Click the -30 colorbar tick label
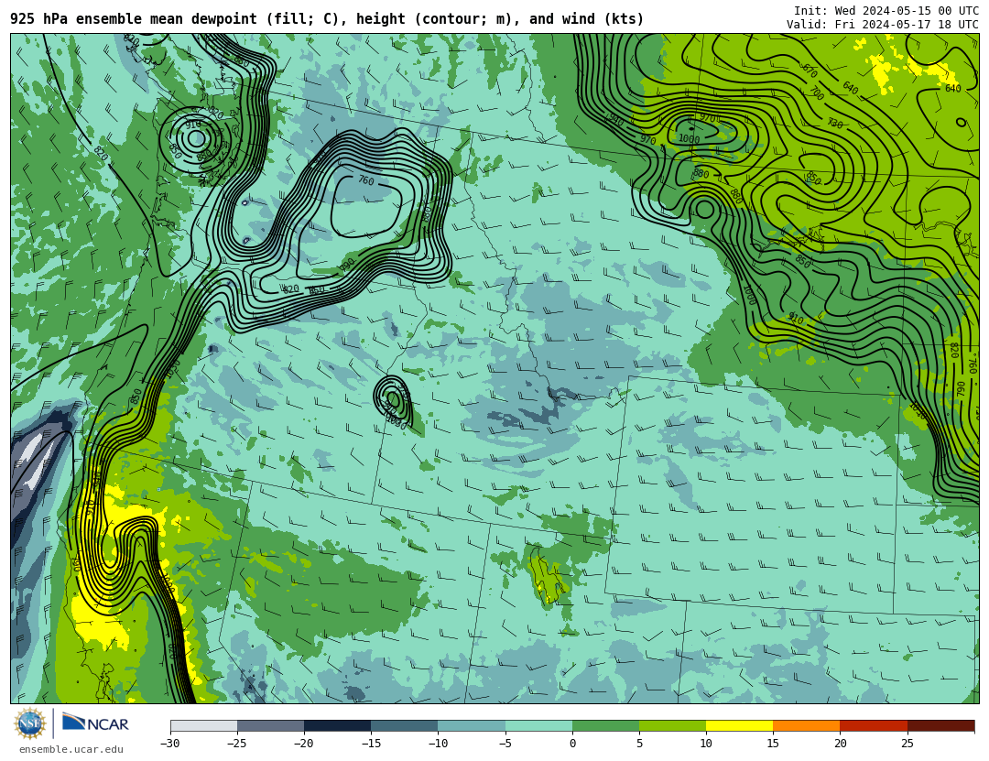 (x=170, y=744)
